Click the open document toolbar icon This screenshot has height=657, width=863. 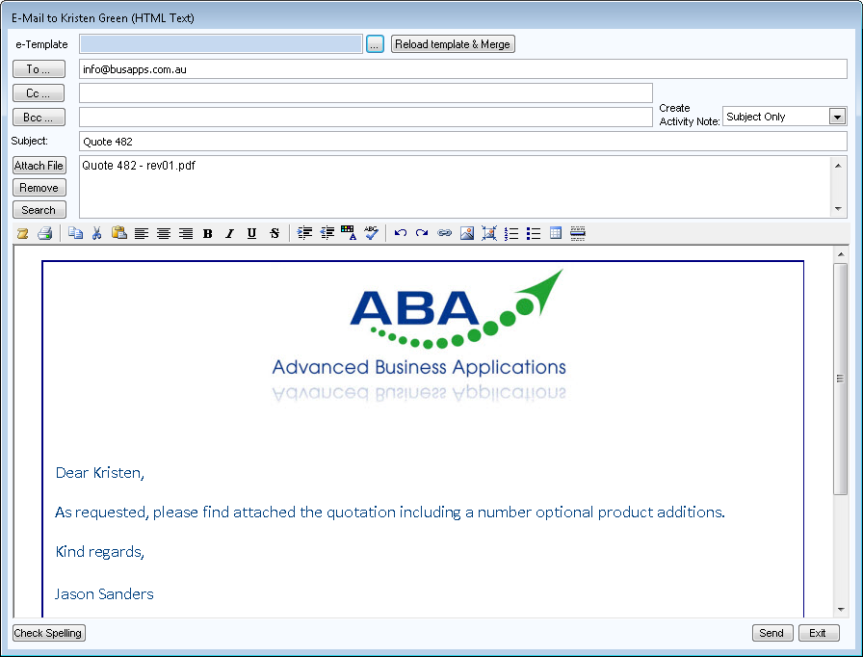[22, 233]
